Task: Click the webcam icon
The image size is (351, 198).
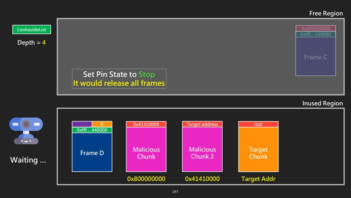Action: (26, 131)
